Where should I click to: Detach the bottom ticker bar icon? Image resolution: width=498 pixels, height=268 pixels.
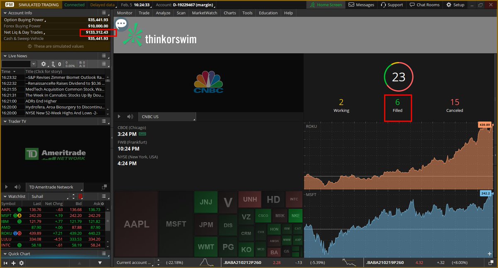[491, 263]
